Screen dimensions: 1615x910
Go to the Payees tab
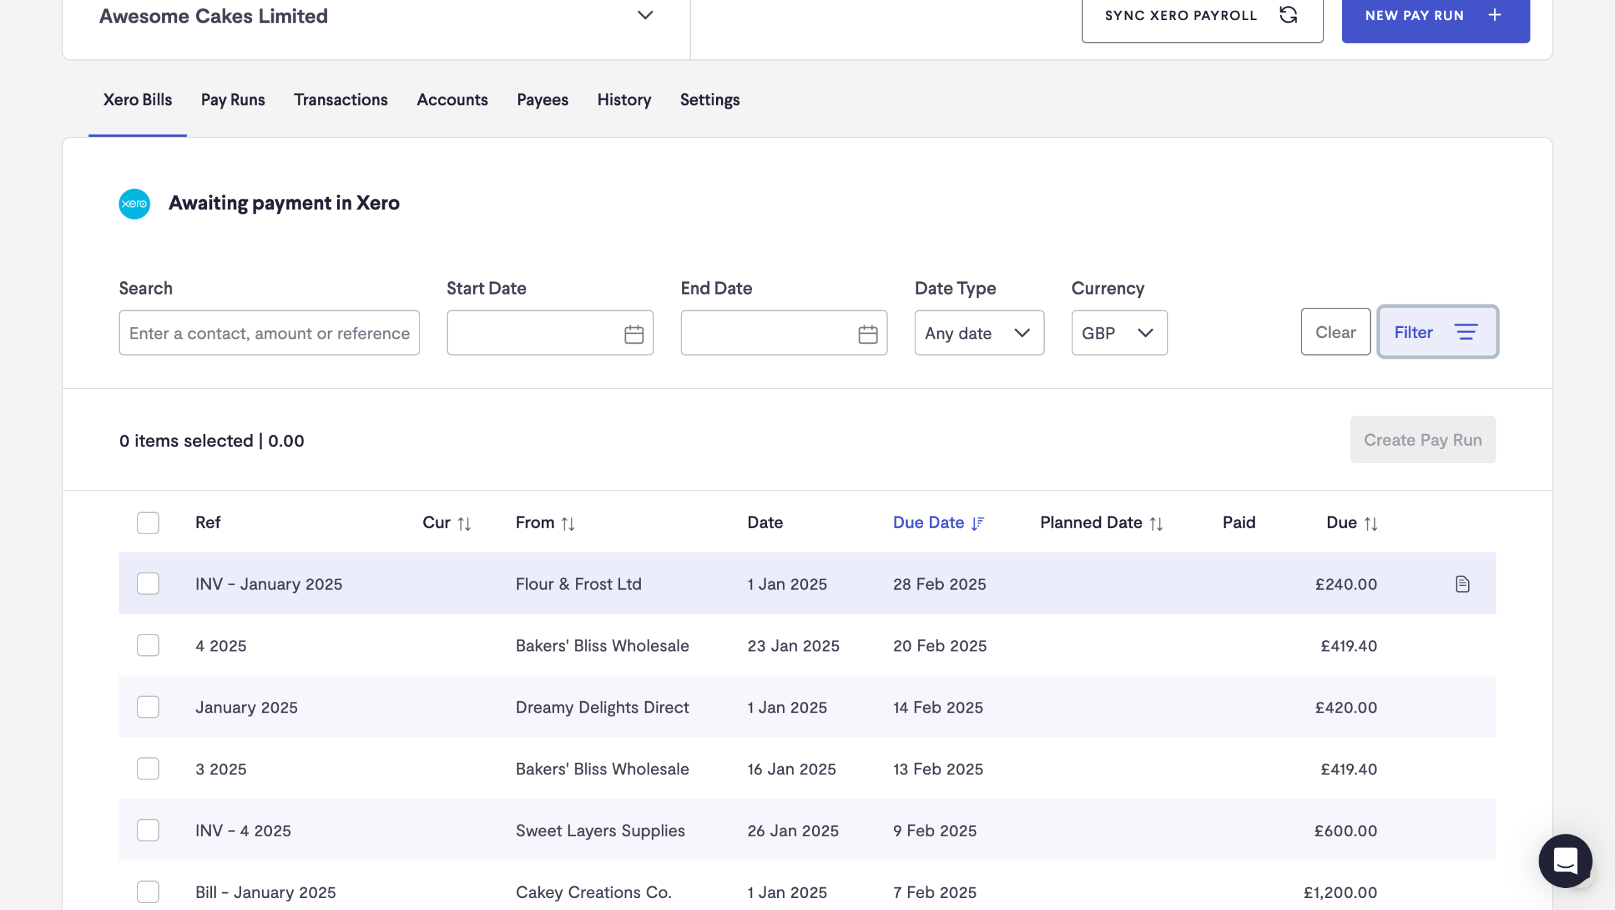coord(542,100)
